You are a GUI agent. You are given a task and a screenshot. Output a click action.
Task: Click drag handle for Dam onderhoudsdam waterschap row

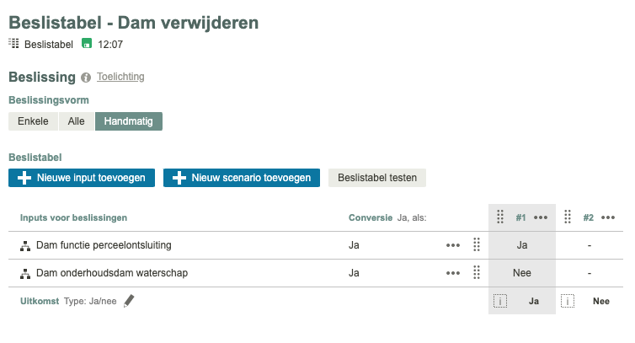click(477, 272)
